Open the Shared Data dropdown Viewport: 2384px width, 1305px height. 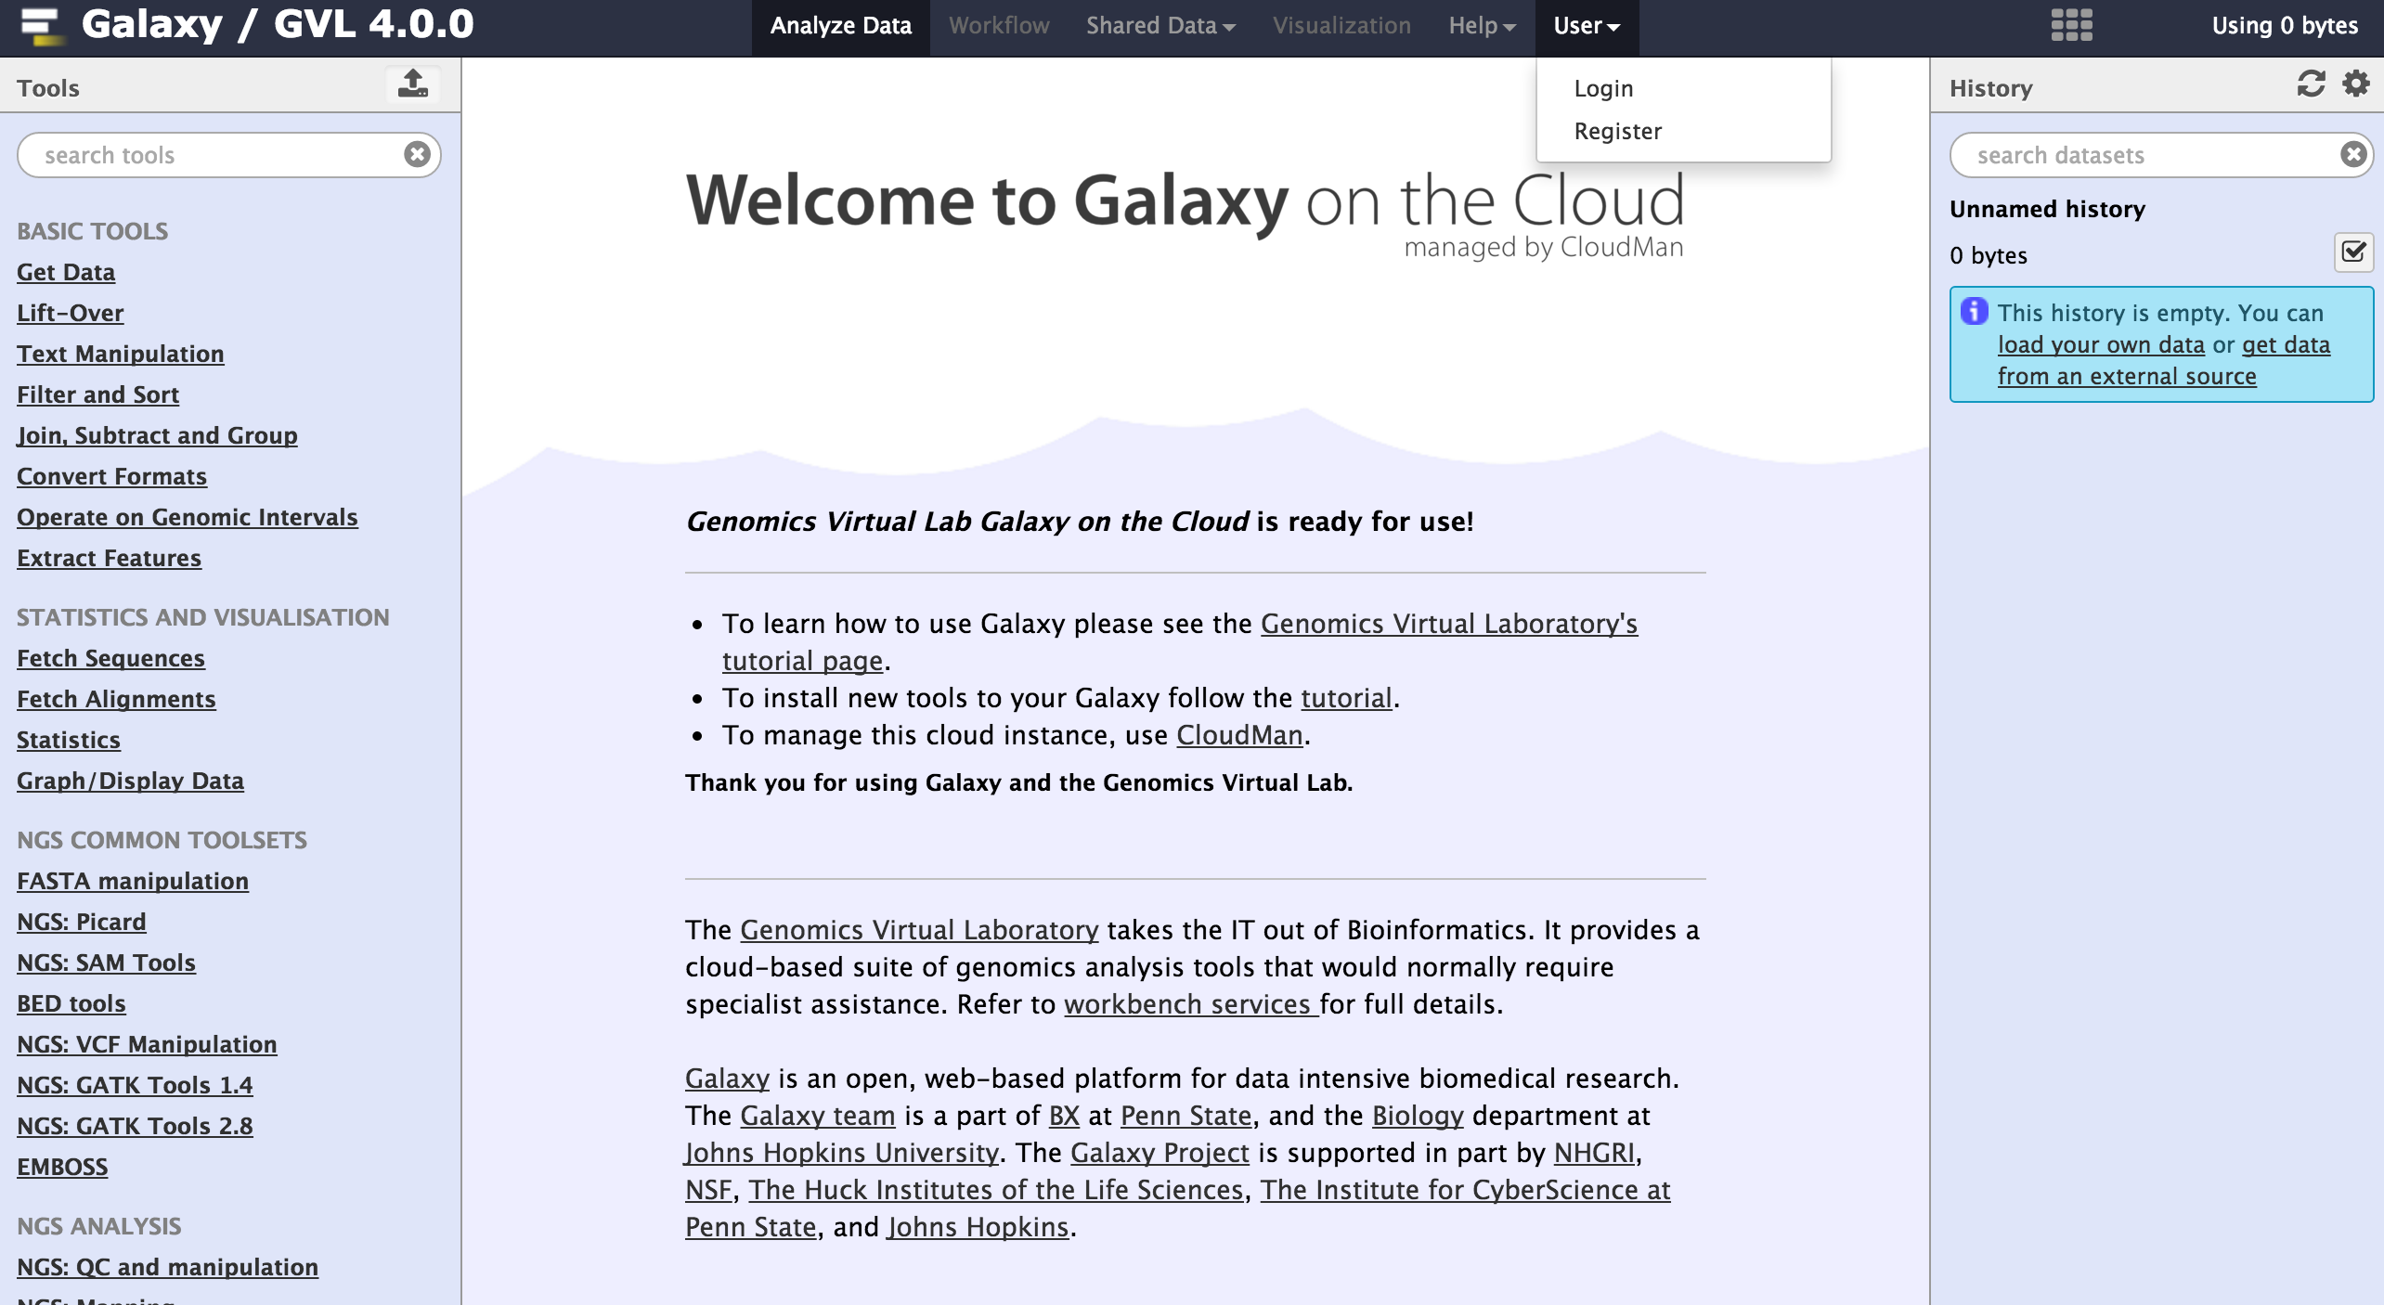pos(1160,26)
